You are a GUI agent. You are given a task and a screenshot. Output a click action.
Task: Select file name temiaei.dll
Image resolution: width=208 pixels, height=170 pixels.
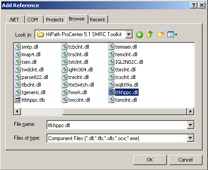[126, 47]
